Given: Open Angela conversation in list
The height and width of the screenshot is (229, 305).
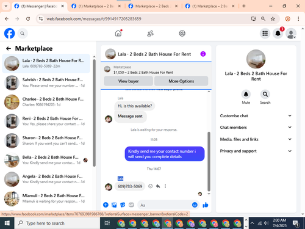Looking at the screenshot, I should pos(46,180).
